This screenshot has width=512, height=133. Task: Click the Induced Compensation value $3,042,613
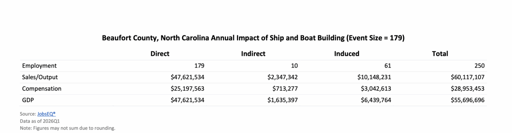tap(376, 89)
